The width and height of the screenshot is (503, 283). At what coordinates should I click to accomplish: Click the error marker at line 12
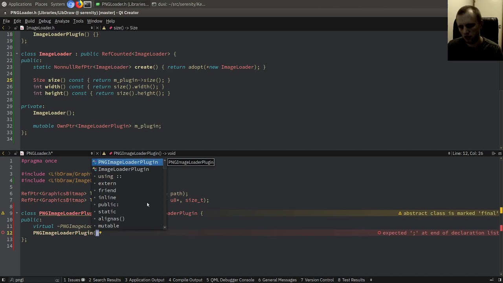pos(3,233)
